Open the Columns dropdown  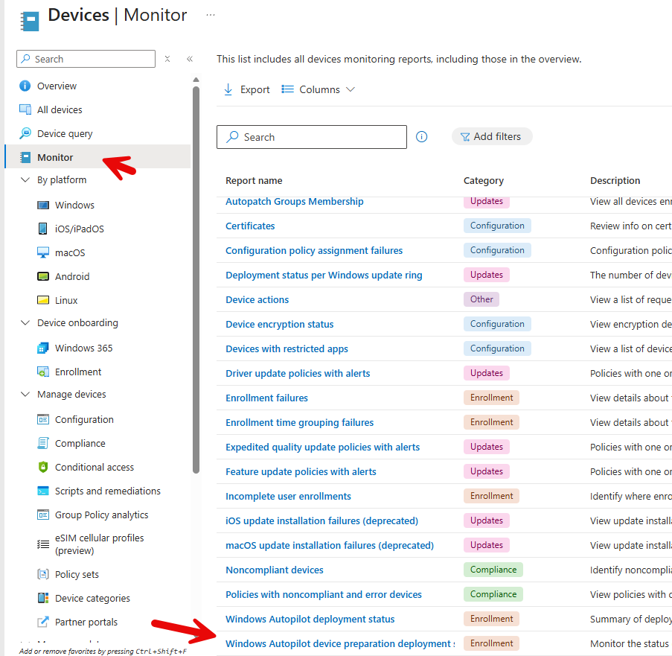point(319,89)
